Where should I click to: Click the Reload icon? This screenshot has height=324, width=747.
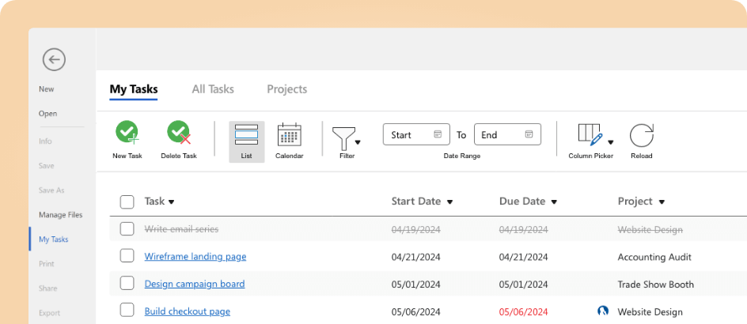point(642,135)
